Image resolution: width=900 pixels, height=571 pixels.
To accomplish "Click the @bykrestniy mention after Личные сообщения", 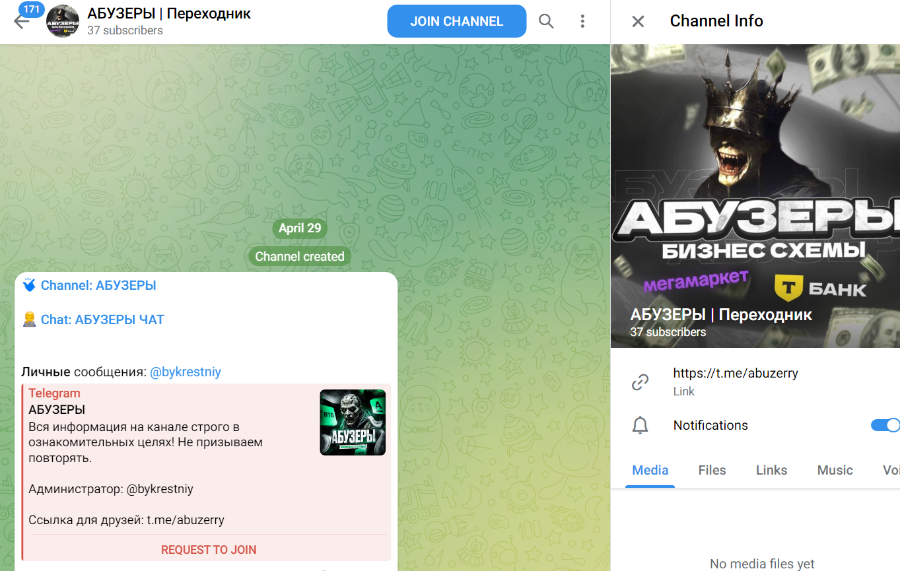I will pyautogui.click(x=186, y=372).
